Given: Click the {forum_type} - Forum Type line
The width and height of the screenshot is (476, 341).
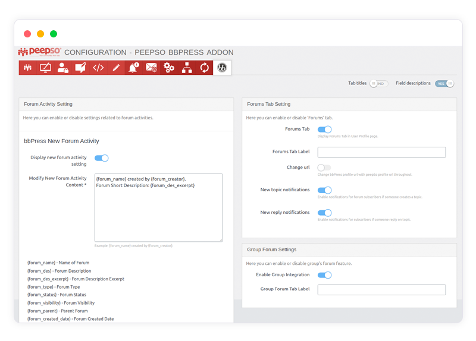Looking at the screenshot, I should (54, 287).
